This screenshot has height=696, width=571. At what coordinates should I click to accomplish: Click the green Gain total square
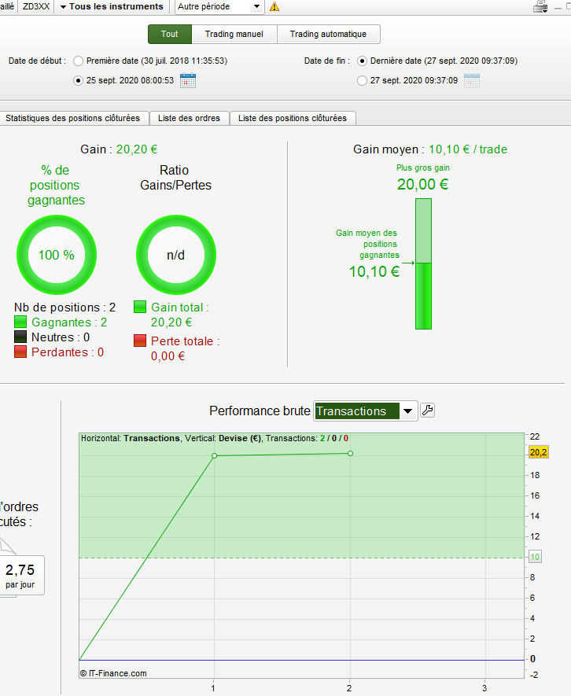point(140,307)
